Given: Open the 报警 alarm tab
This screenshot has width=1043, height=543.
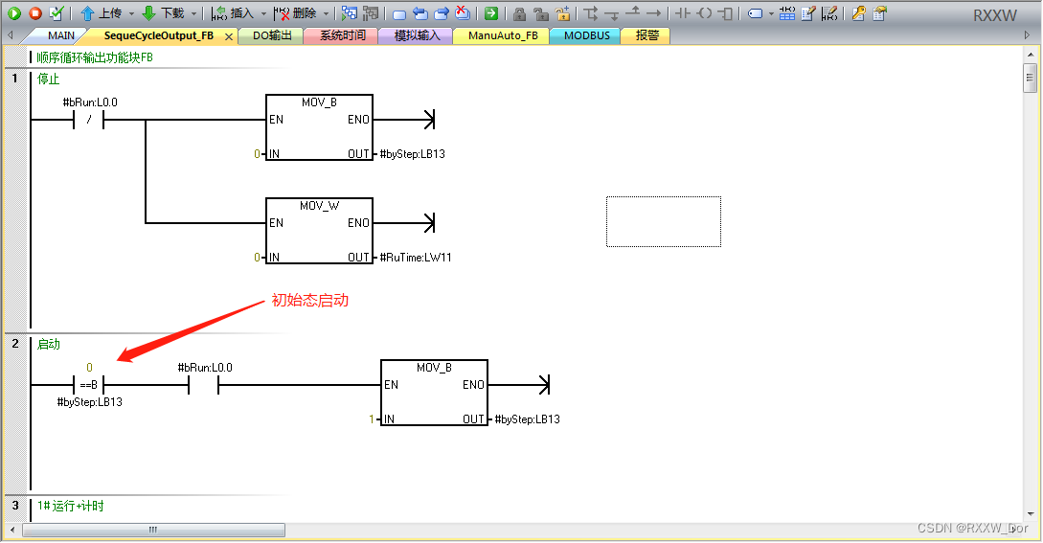Looking at the screenshot, I should [646, 35].
